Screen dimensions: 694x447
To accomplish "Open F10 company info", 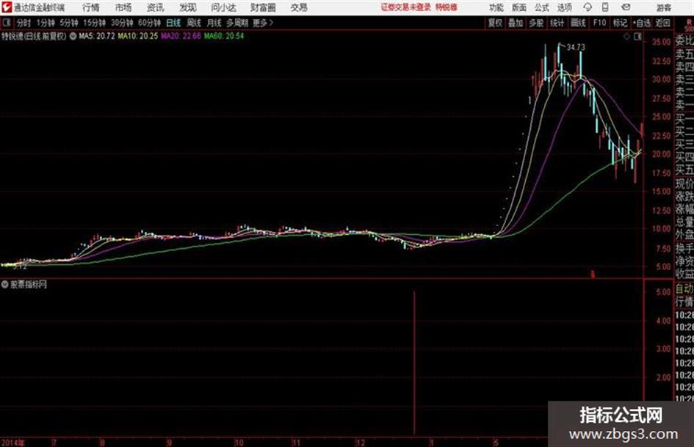I will tap(599, 23).
